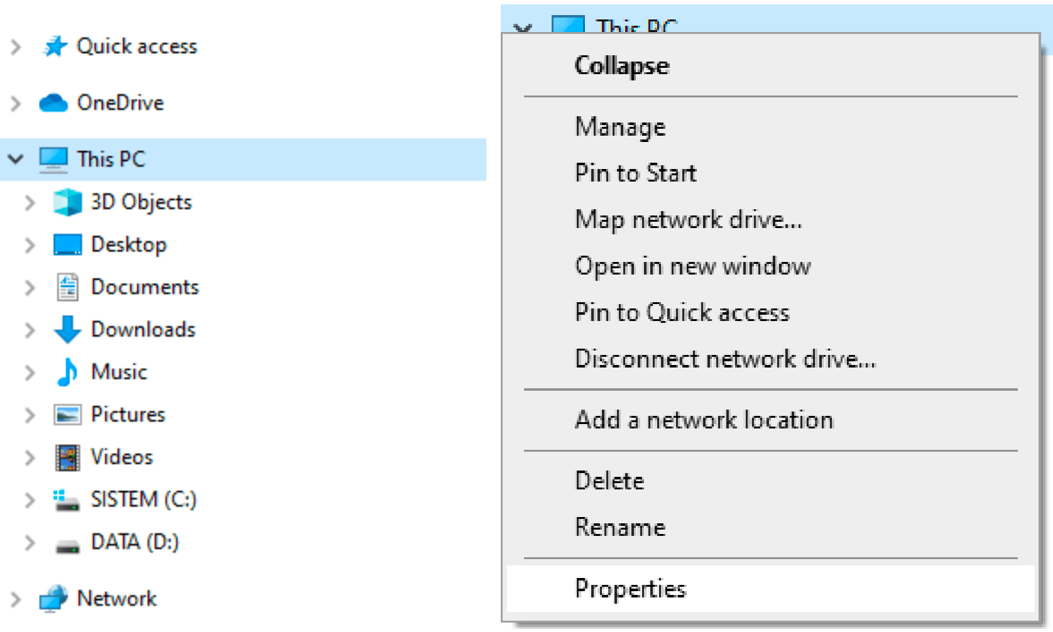Click the 3D Objects cube icon
Image resolution: width=1053 pixels, height=632 pixels.
(67, 202)
